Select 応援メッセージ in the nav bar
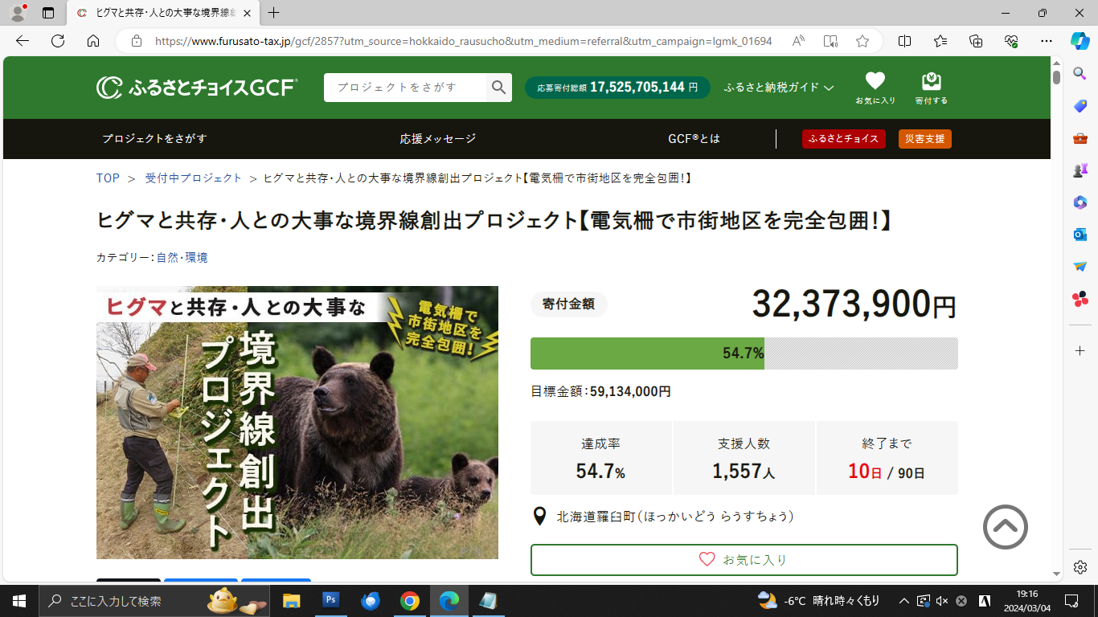 pos(438,139)
